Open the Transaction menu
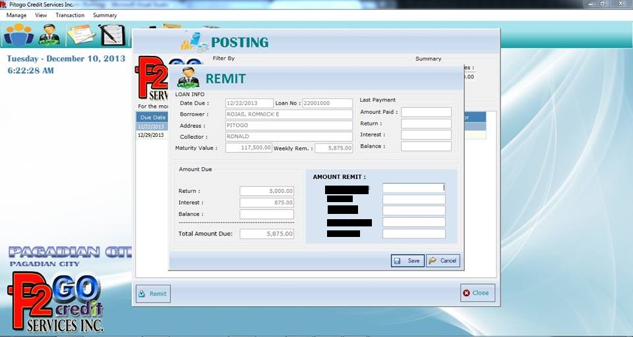This screenshot has width=633, height=337. [x=70, y=15]
